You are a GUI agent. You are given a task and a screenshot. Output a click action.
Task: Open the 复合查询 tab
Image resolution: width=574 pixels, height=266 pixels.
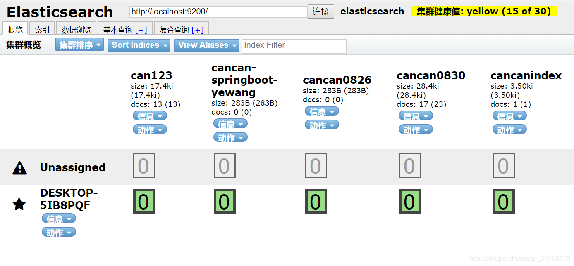174,30
